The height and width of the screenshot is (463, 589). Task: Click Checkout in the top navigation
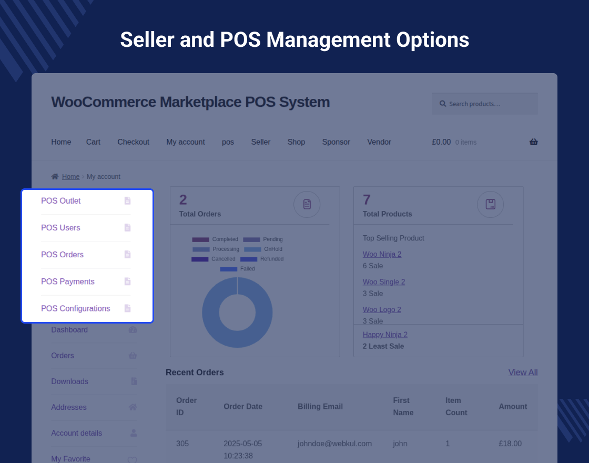pos(134,142)
